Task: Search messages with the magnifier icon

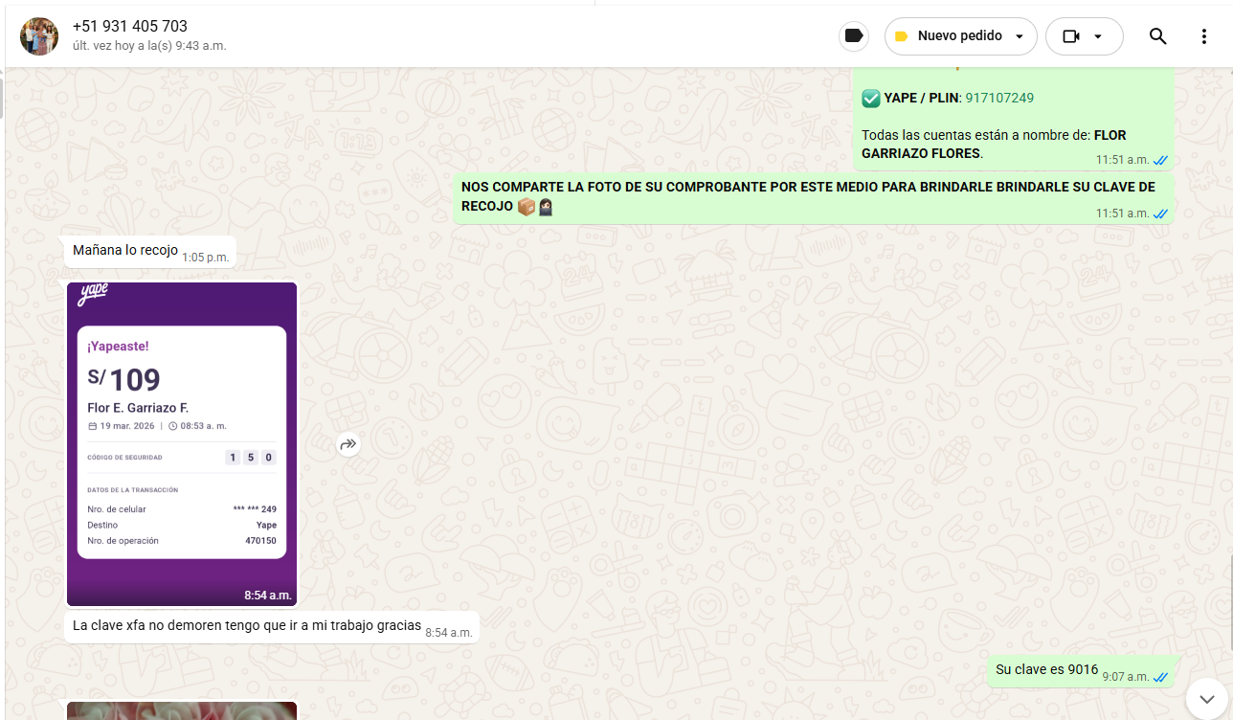Action: pos(1157,36)
